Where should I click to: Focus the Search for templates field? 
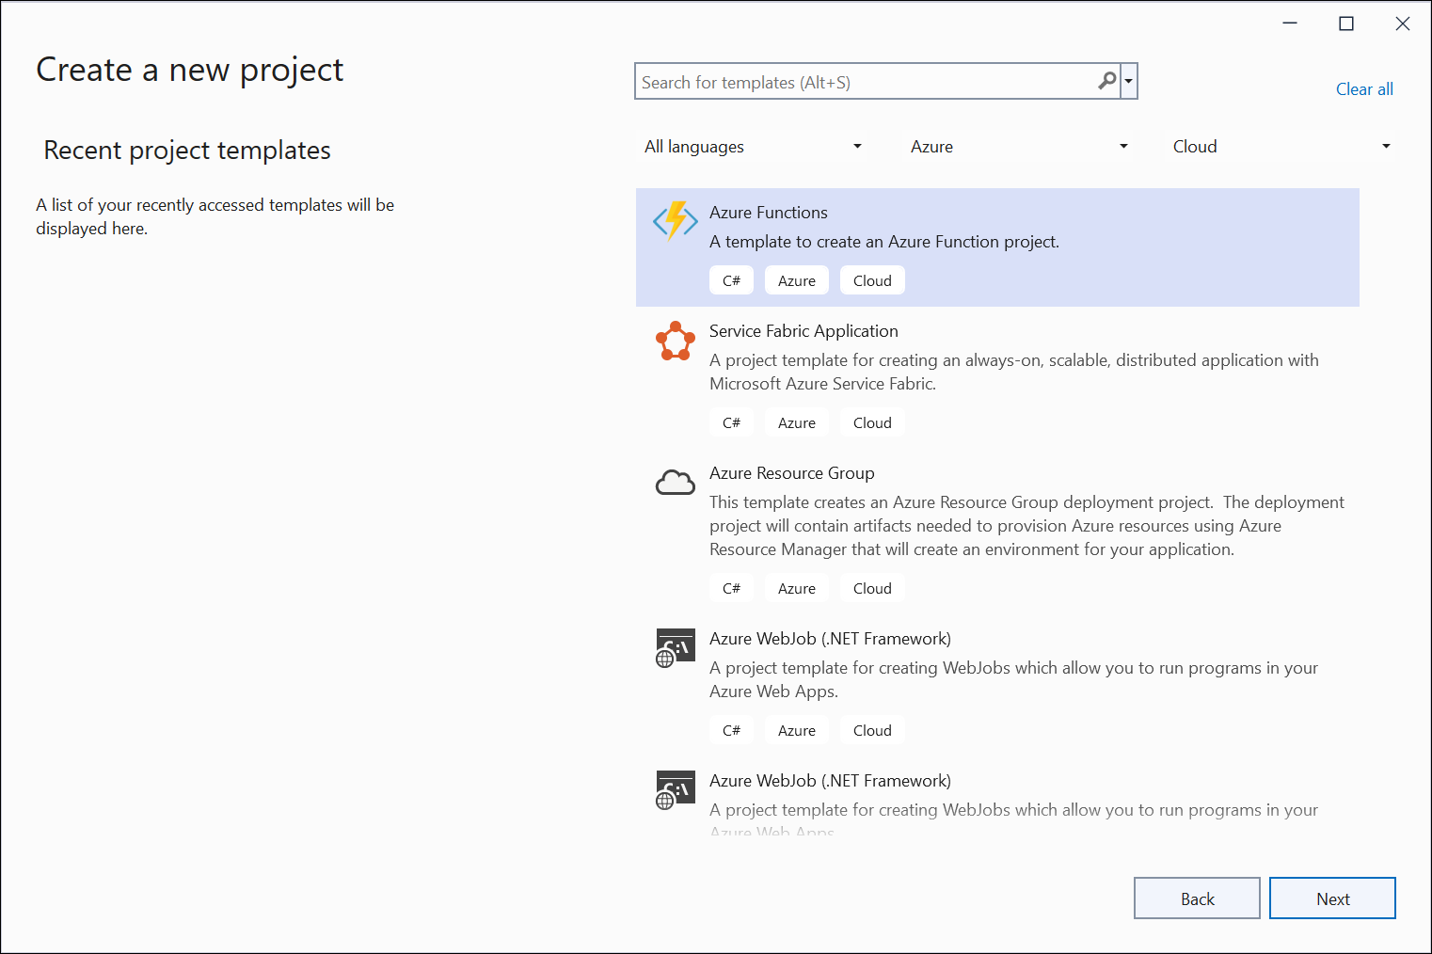[x=866, y=83]
